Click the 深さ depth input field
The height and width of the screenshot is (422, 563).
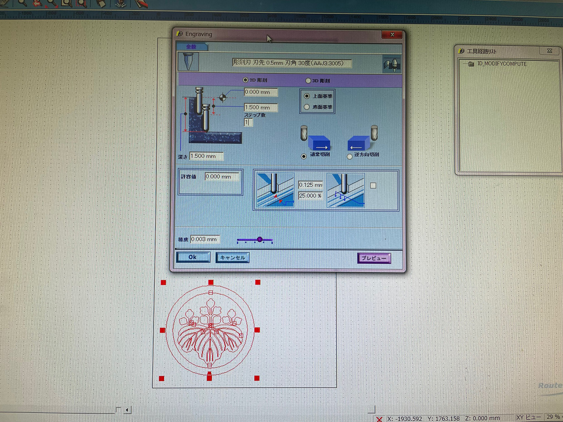pos(206,156)
